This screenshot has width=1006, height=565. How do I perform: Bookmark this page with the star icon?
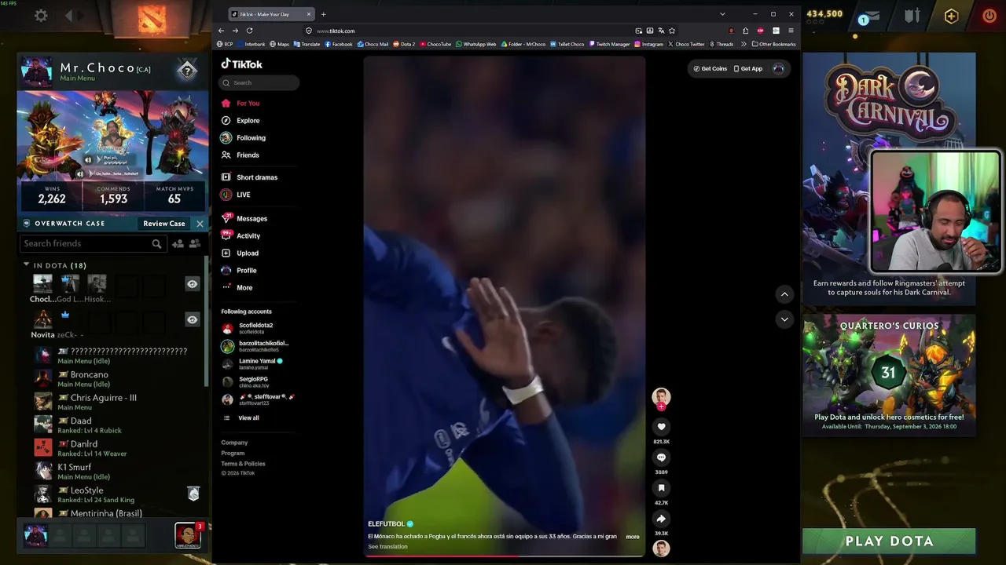tap(672, 31)
